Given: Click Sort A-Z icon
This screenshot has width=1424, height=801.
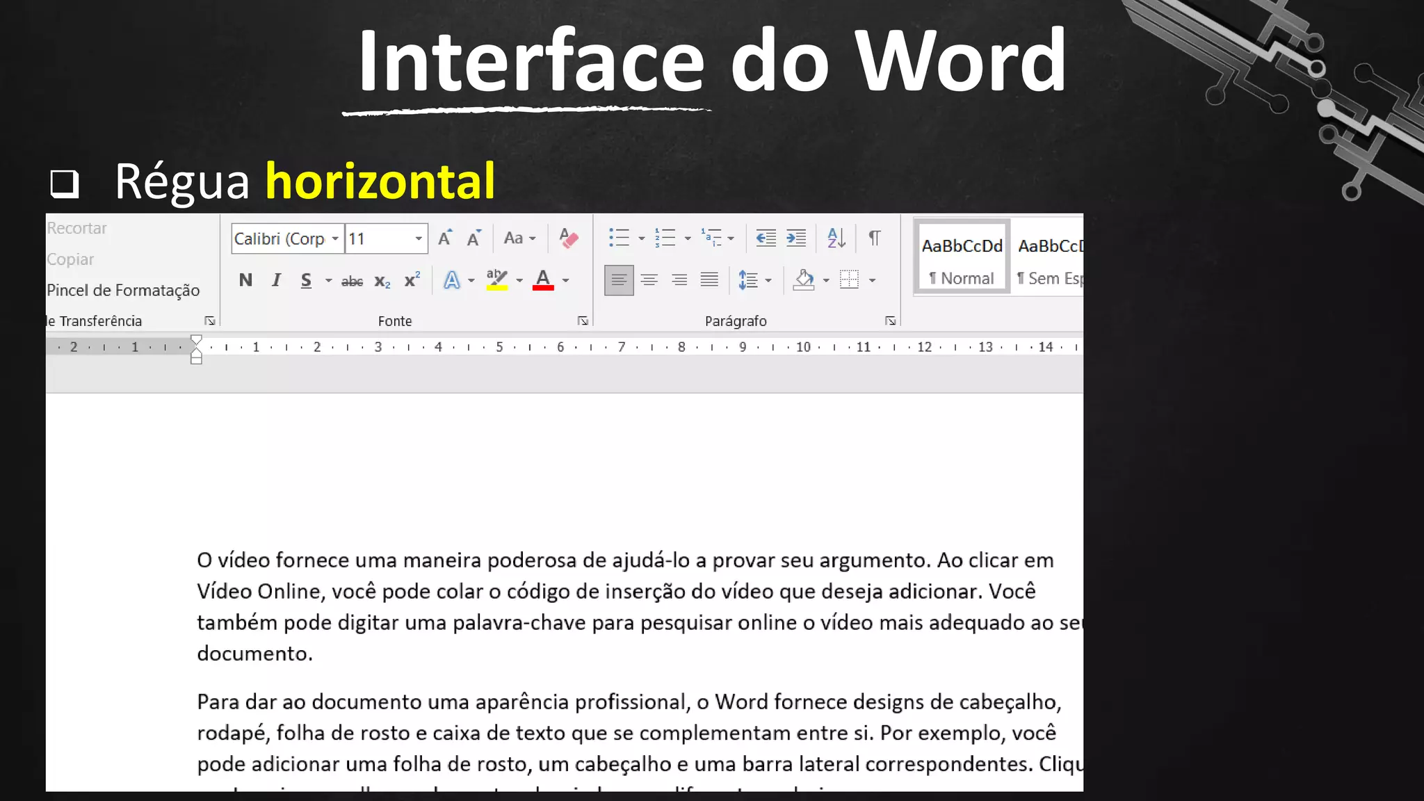Looking at the screenshot, I should [836, 238].
